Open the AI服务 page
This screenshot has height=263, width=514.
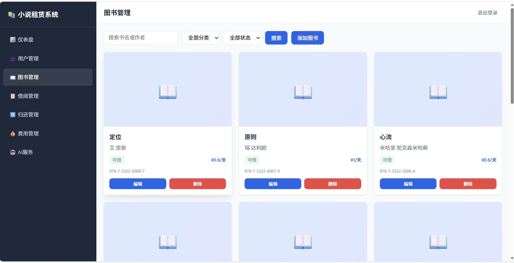(x=48, y=152)
